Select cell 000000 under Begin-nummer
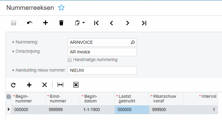This screenshot has height=120, width=222. pyautogui.click(x=29, y=110)
